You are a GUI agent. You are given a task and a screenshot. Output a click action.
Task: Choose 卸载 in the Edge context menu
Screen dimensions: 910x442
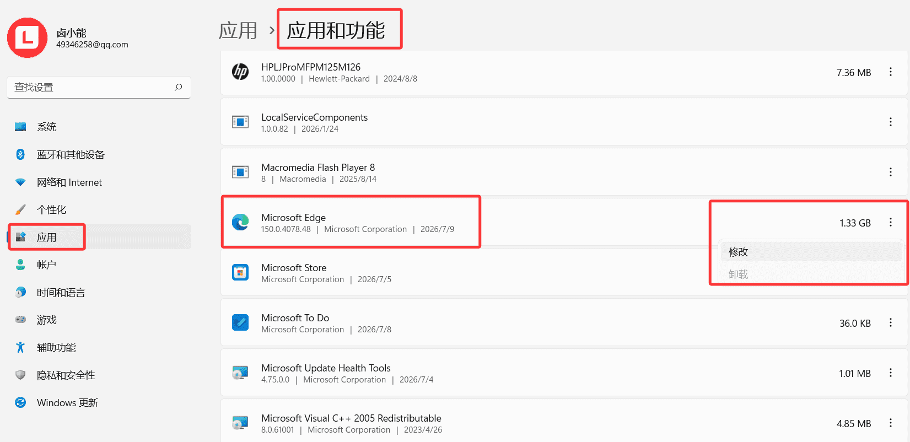coord(811,274)
